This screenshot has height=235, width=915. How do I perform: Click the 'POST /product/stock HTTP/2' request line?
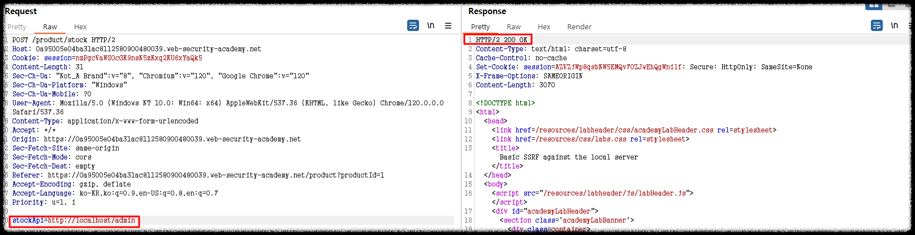click(x=64, y=40)
